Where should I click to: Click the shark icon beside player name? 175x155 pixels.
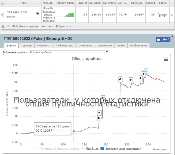coord(38,13)
